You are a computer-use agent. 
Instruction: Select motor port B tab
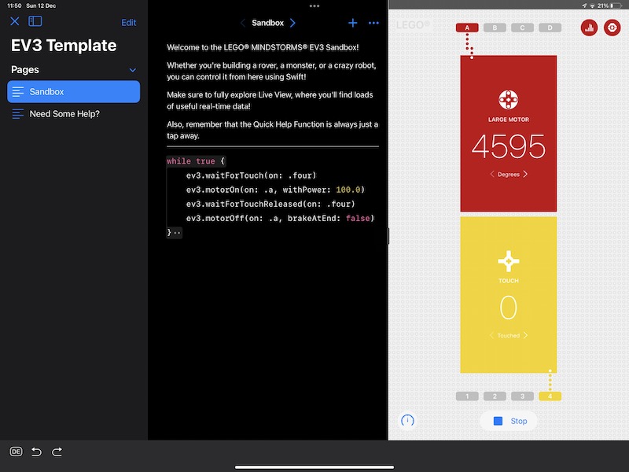495,28
